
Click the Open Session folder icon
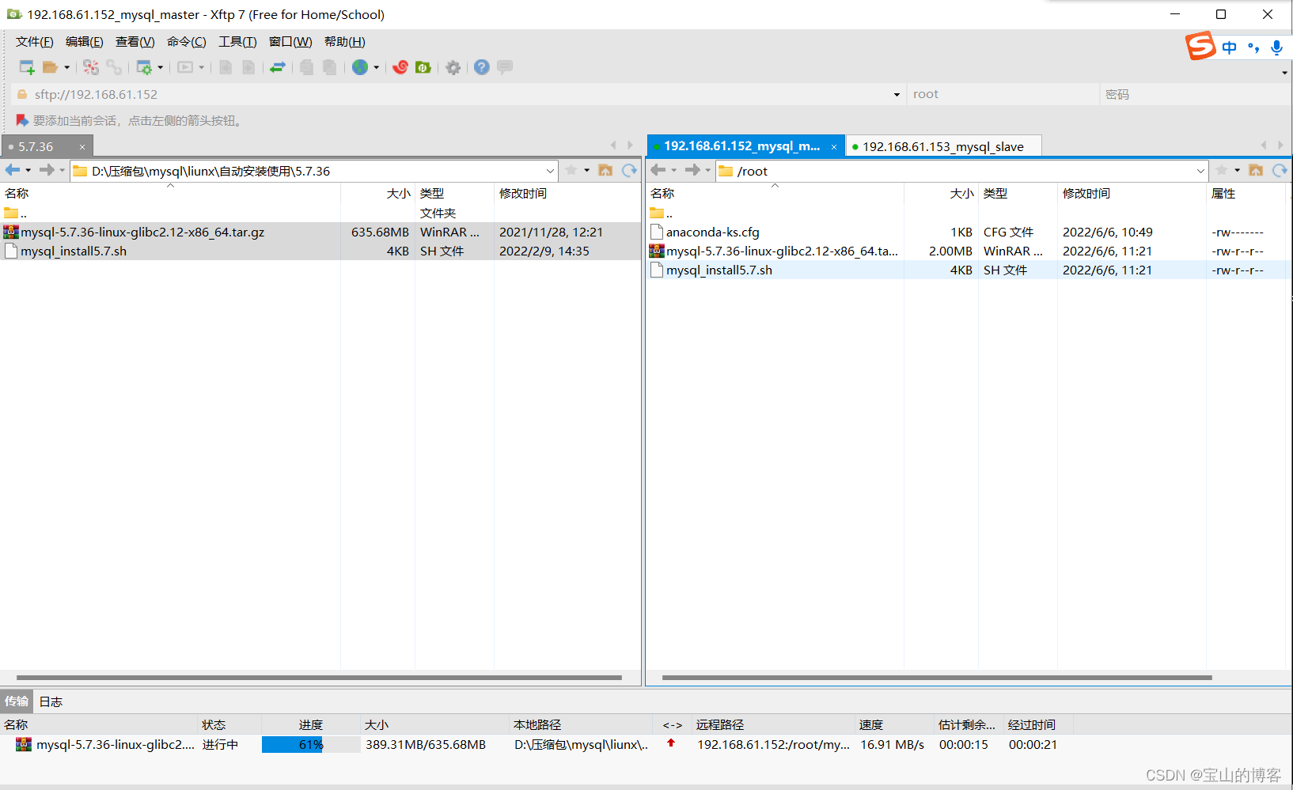pyautogui.click(x=51, y=67)
